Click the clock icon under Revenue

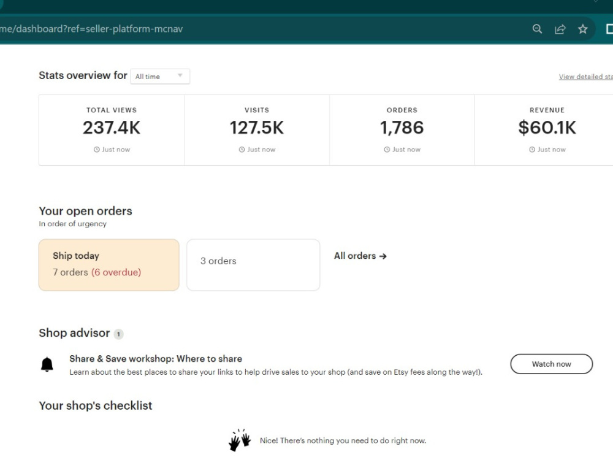[531, 150]
